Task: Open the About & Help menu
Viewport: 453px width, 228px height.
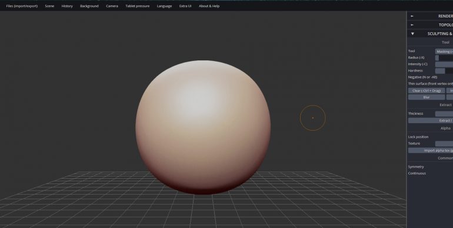Action: point(209,6)
